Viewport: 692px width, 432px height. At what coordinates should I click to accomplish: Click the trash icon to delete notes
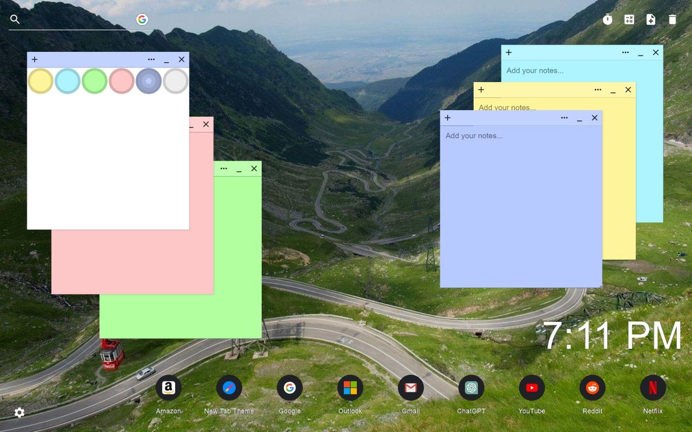coord(673,19)
